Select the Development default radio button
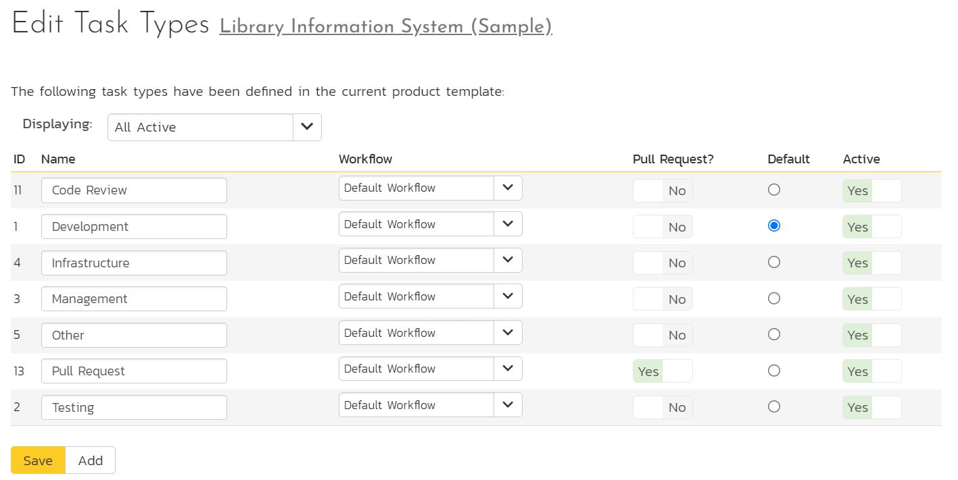Screen dimensions: 958x480 774,225
